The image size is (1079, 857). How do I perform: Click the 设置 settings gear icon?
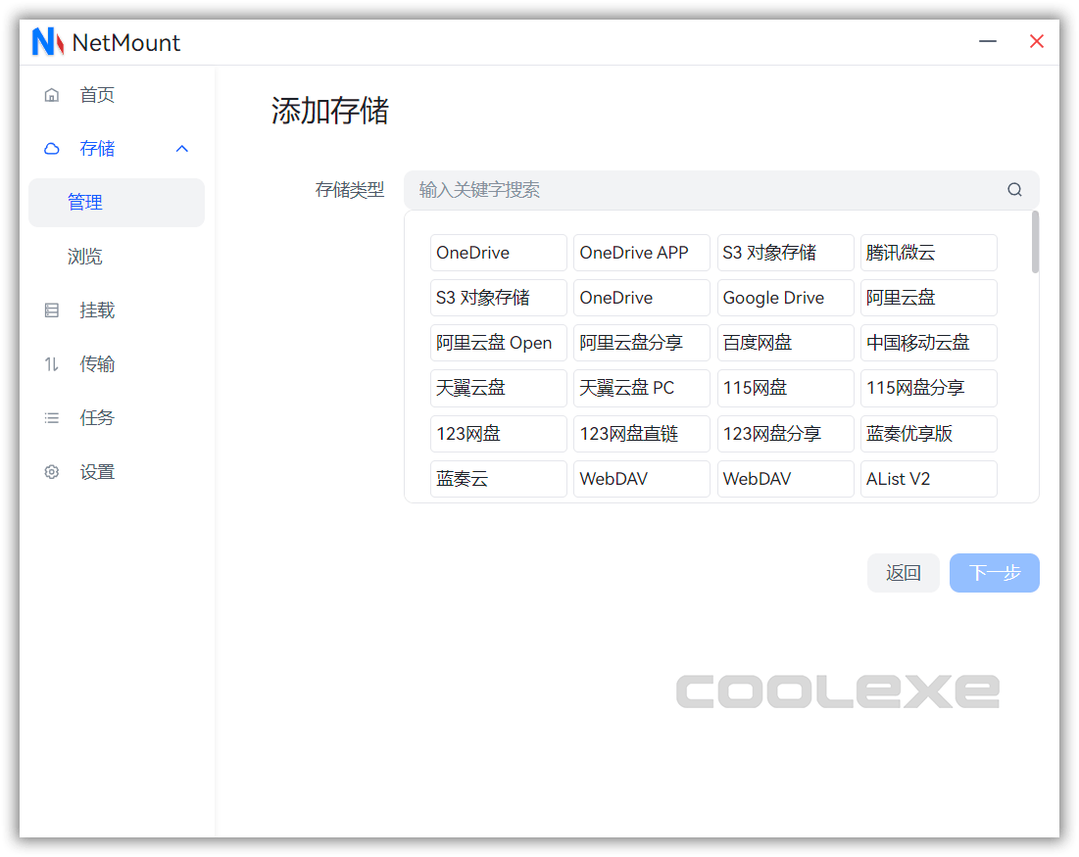pyautogui.click(x=51, y=471)
